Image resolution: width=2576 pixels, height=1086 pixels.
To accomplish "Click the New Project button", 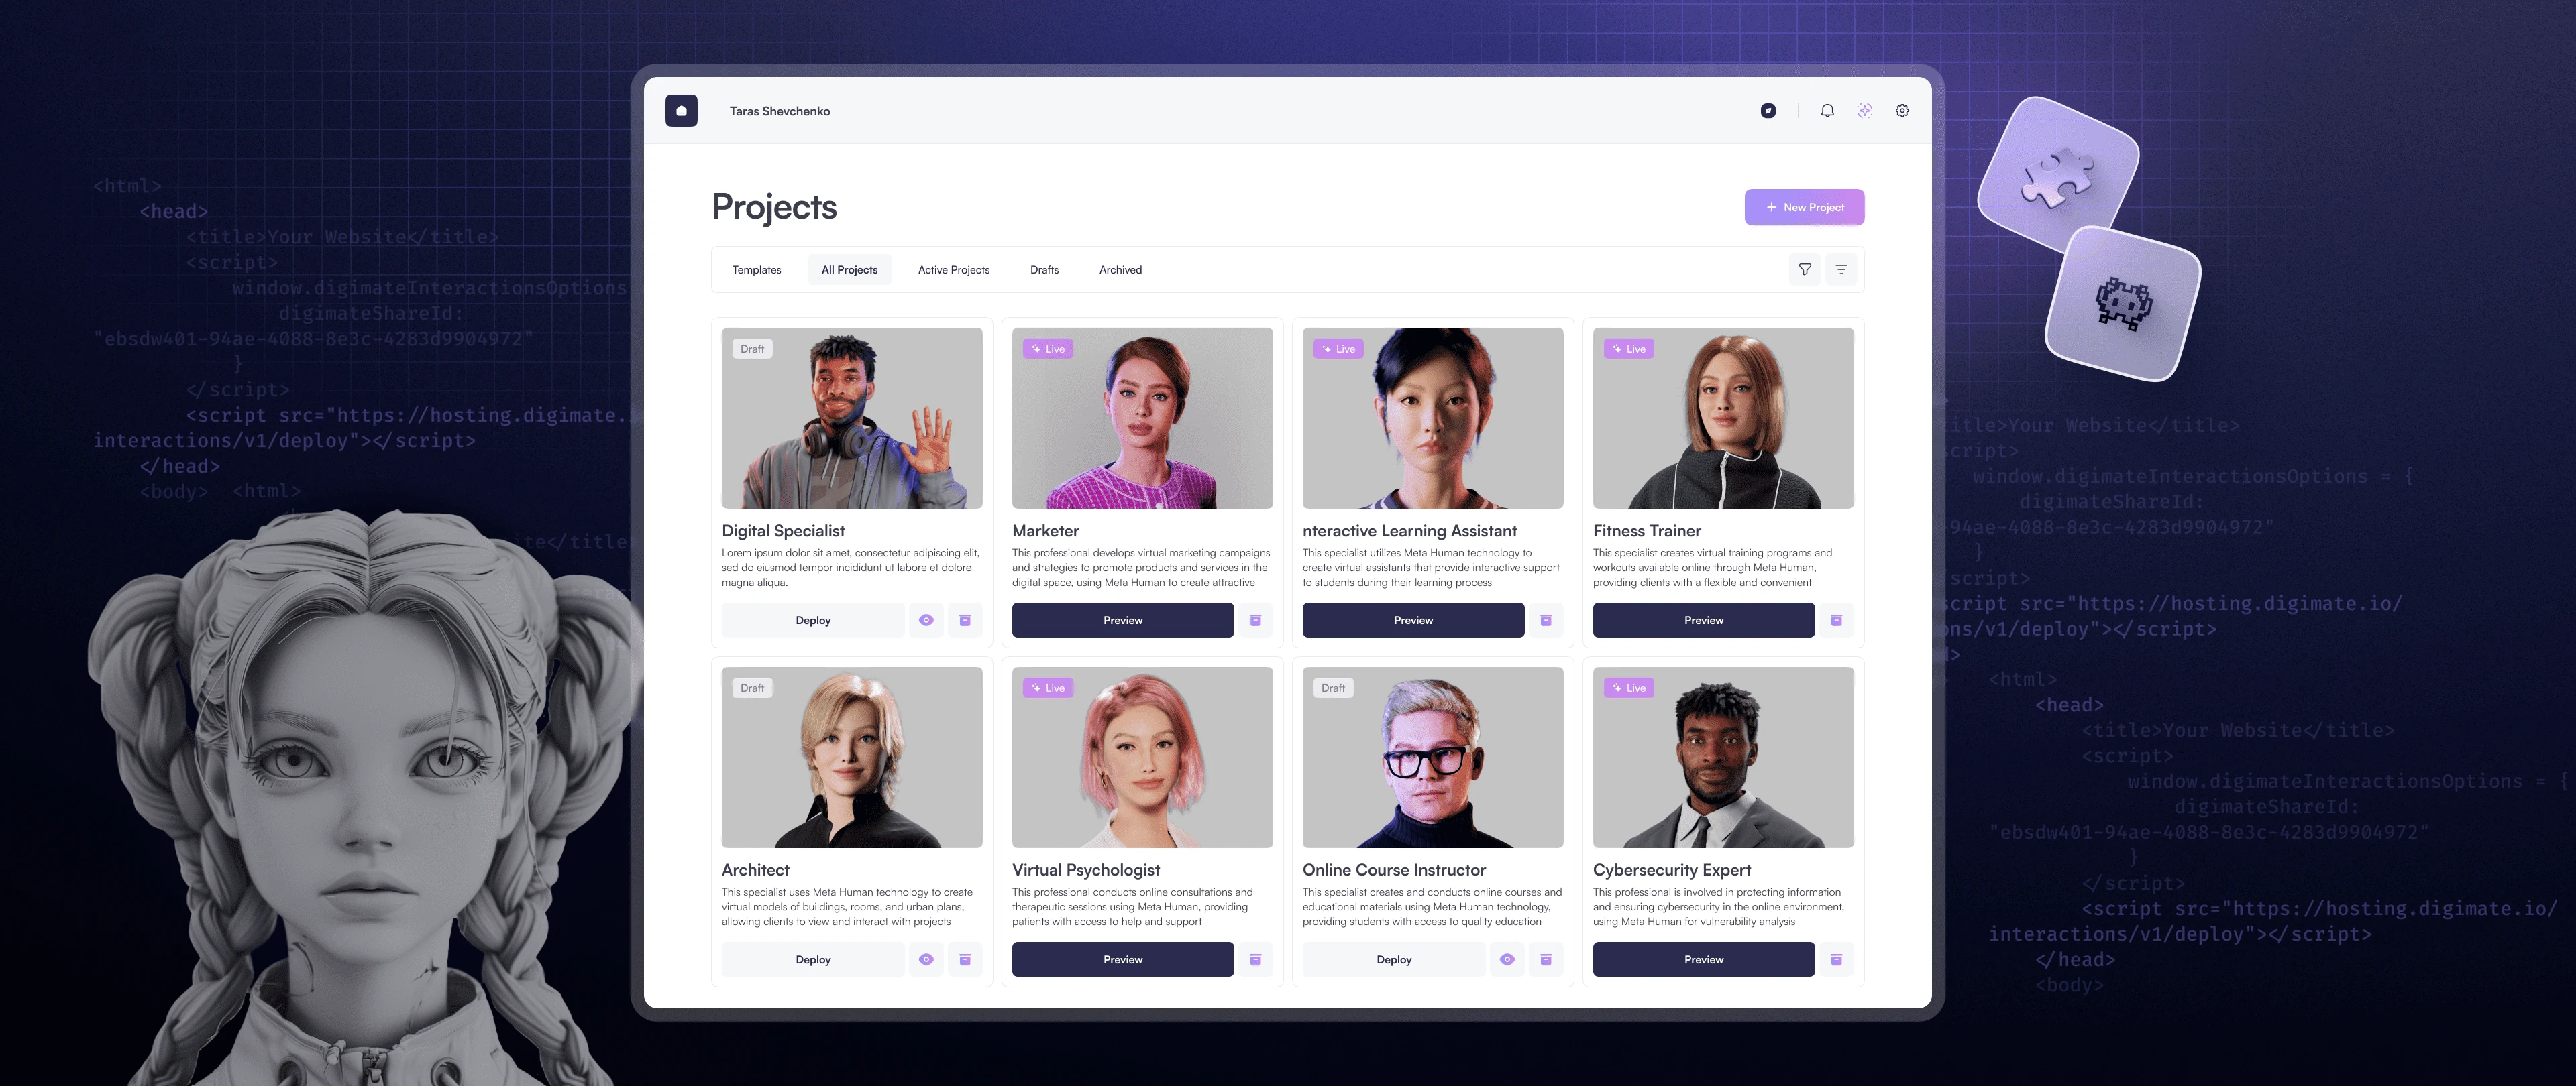I will click(x=1804, y=207).
